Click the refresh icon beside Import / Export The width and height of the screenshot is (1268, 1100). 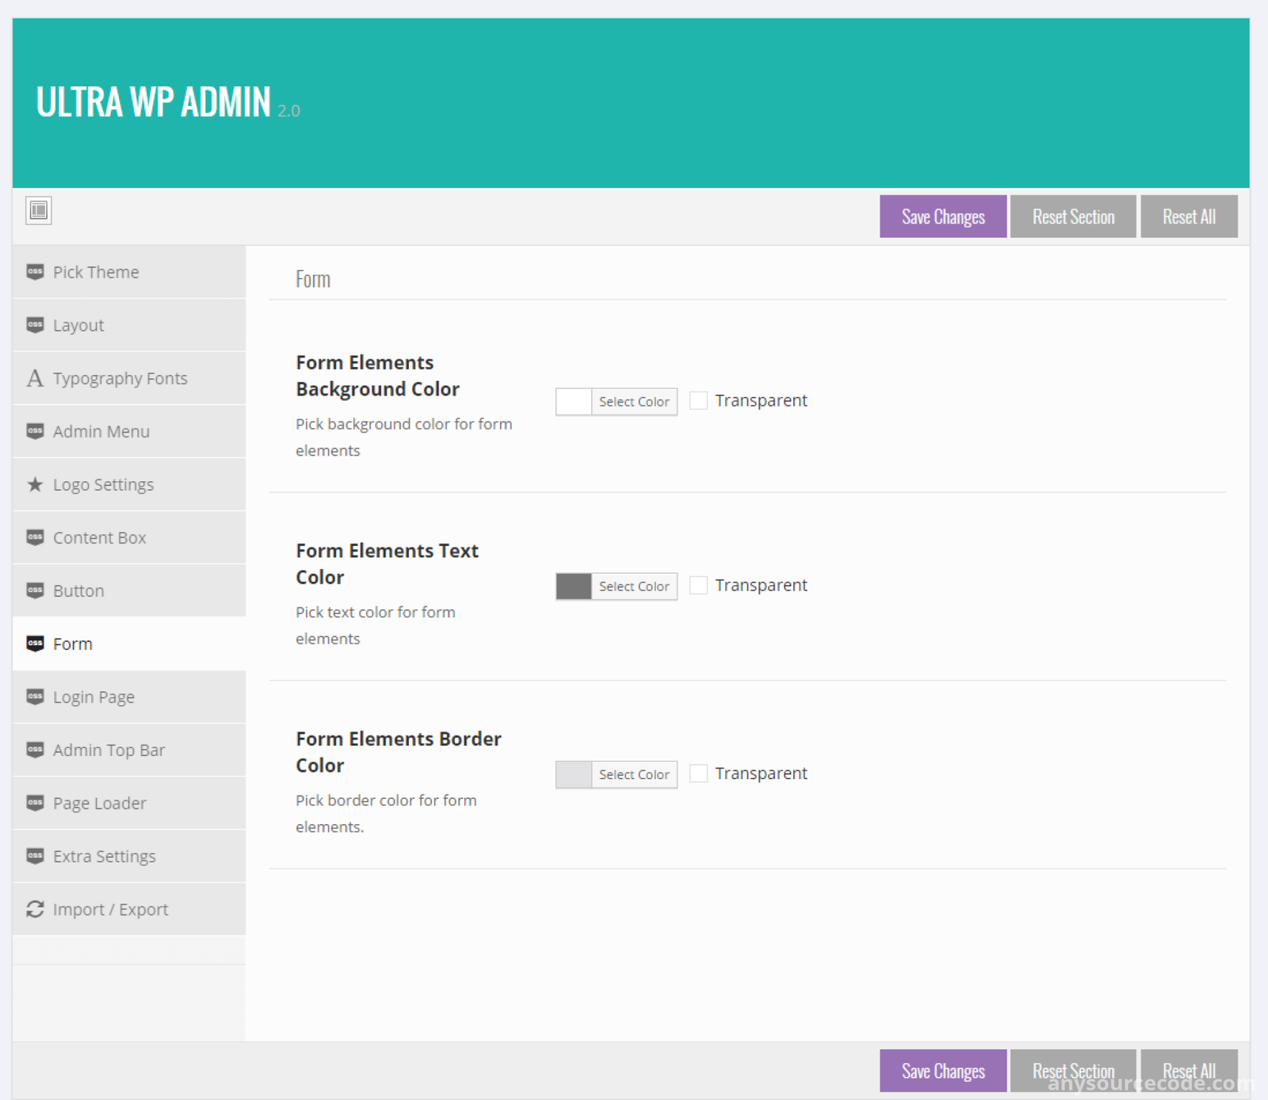tap(35, 909)
